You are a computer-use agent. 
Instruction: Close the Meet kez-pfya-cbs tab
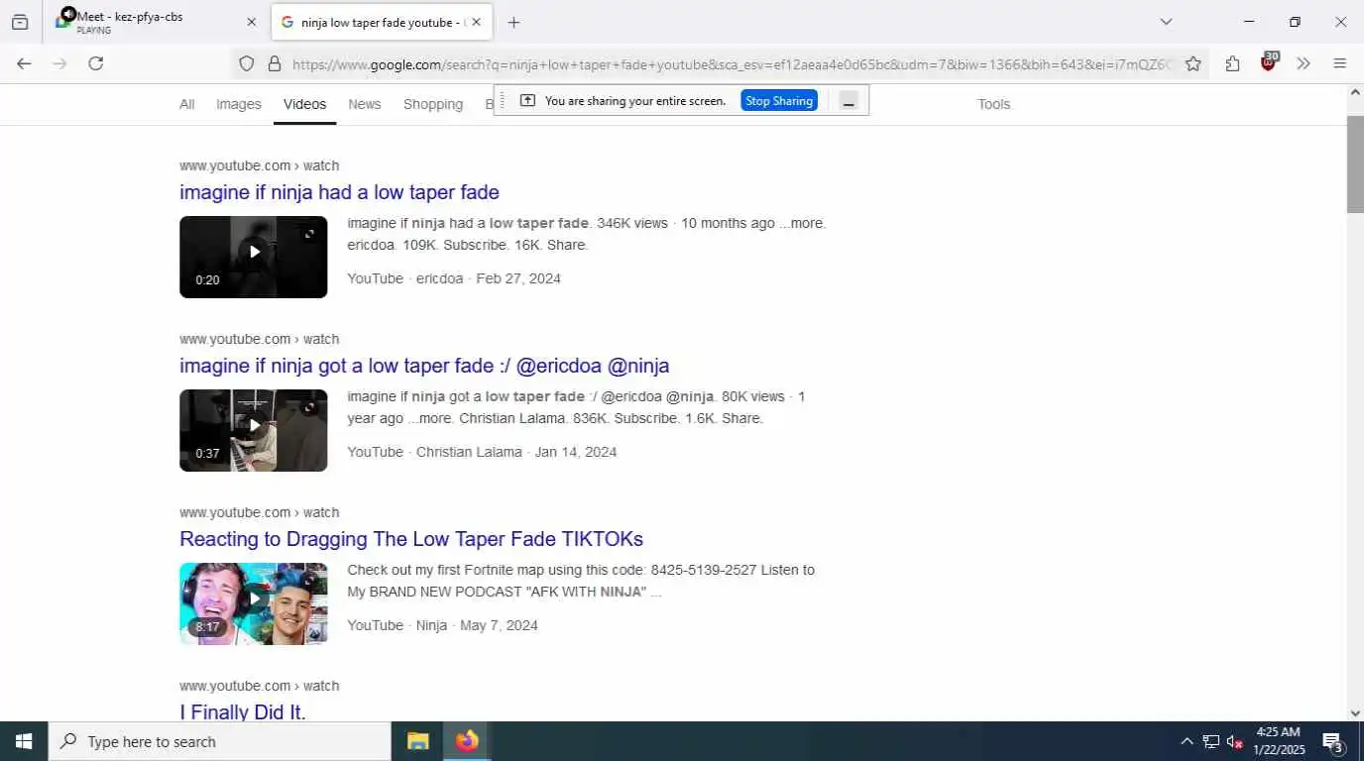251,22
